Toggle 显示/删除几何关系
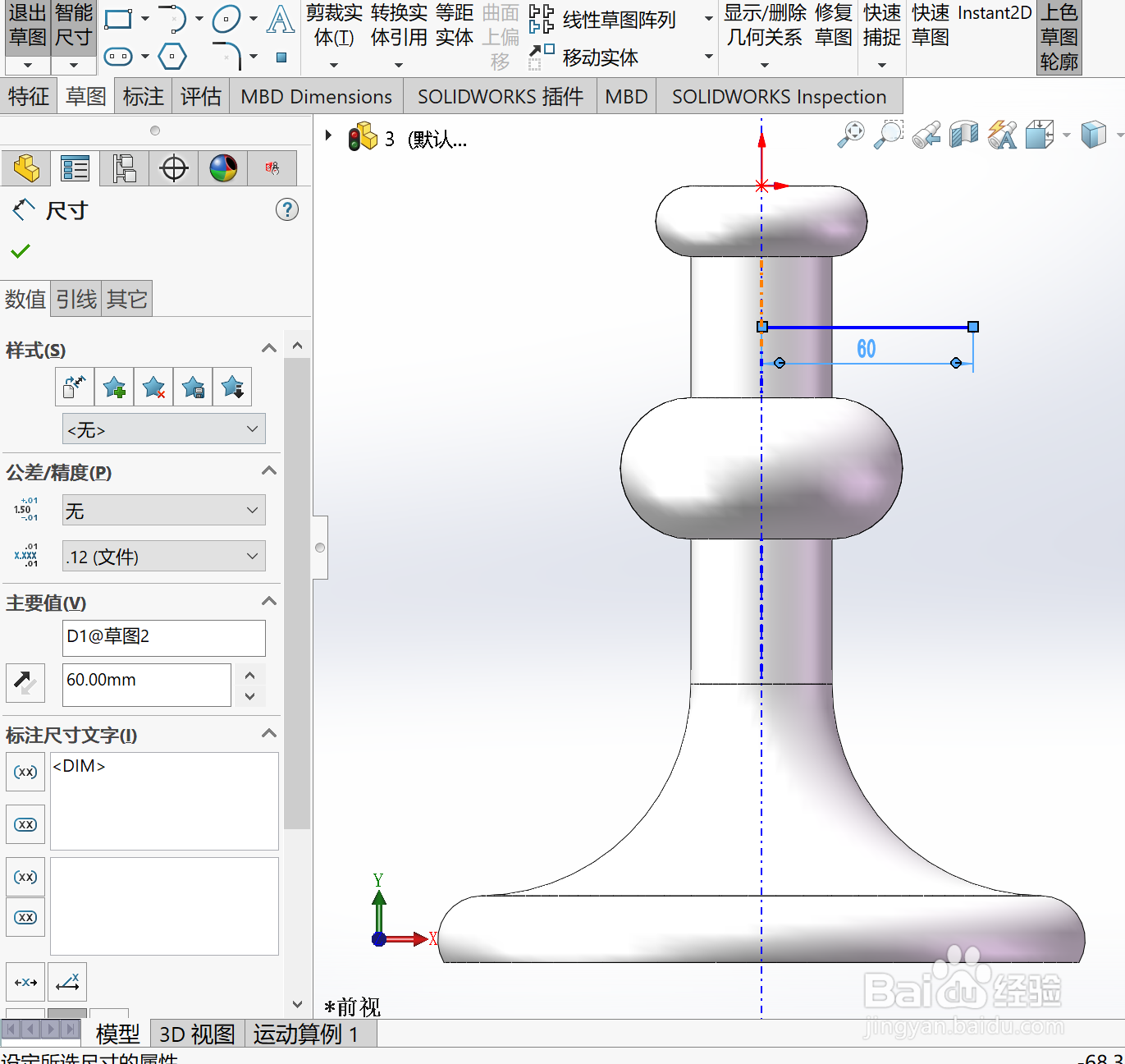 click(764, 25)
